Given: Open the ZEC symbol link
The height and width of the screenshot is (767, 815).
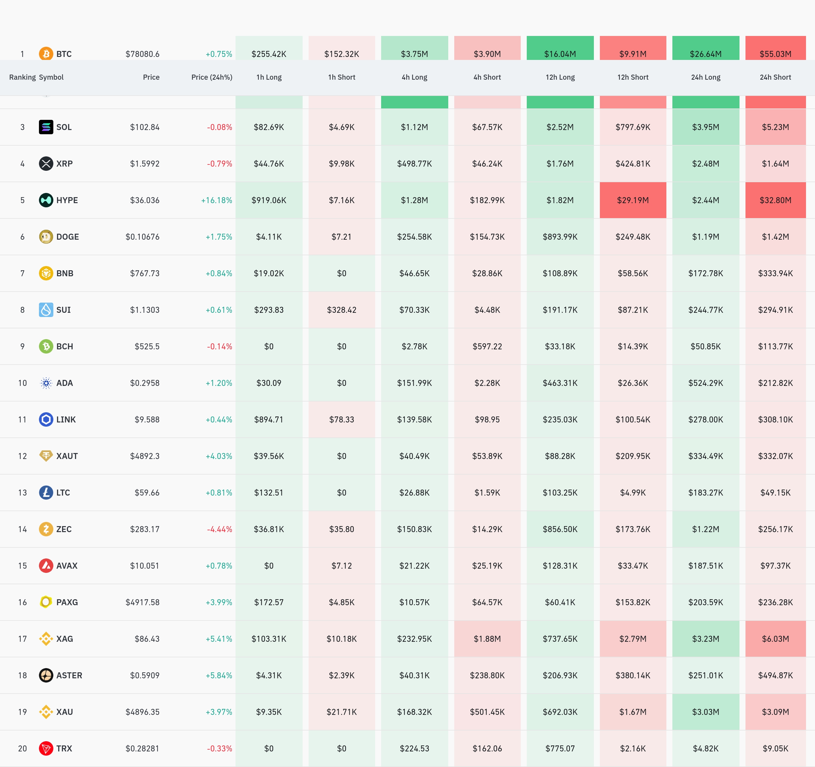Looking at the screenshot, I should click(x=64, y=529).
